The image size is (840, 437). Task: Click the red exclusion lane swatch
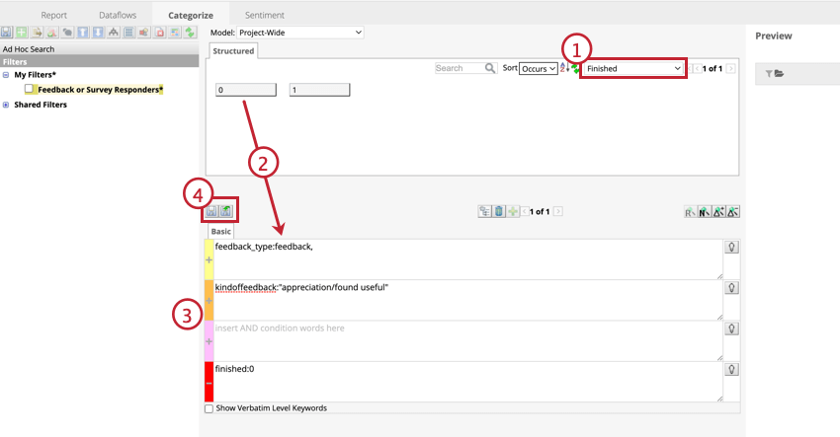click(x=209, y=382)
